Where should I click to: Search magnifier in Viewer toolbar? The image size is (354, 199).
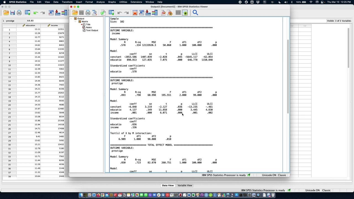(195, 12)
